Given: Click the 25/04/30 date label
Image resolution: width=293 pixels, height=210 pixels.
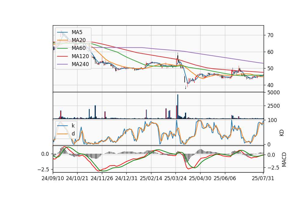Looking at the screenshot, I should [x=200, y=178].
